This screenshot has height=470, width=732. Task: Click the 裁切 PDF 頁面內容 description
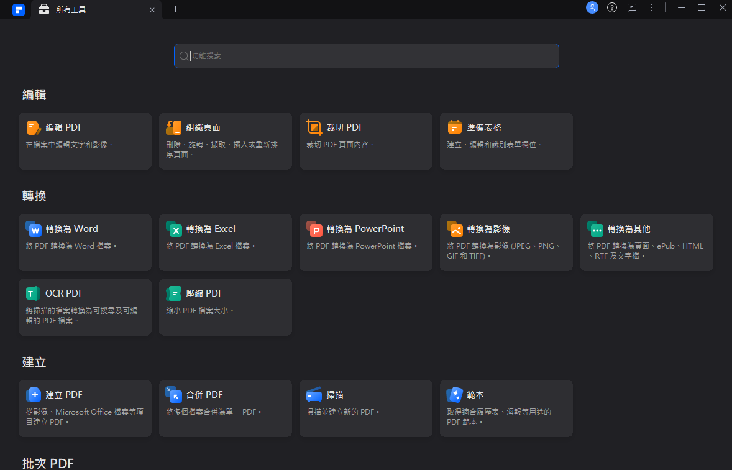coord(341,145)
